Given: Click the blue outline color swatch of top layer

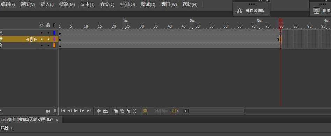Looking at the screenshot, I should (54, 33).
